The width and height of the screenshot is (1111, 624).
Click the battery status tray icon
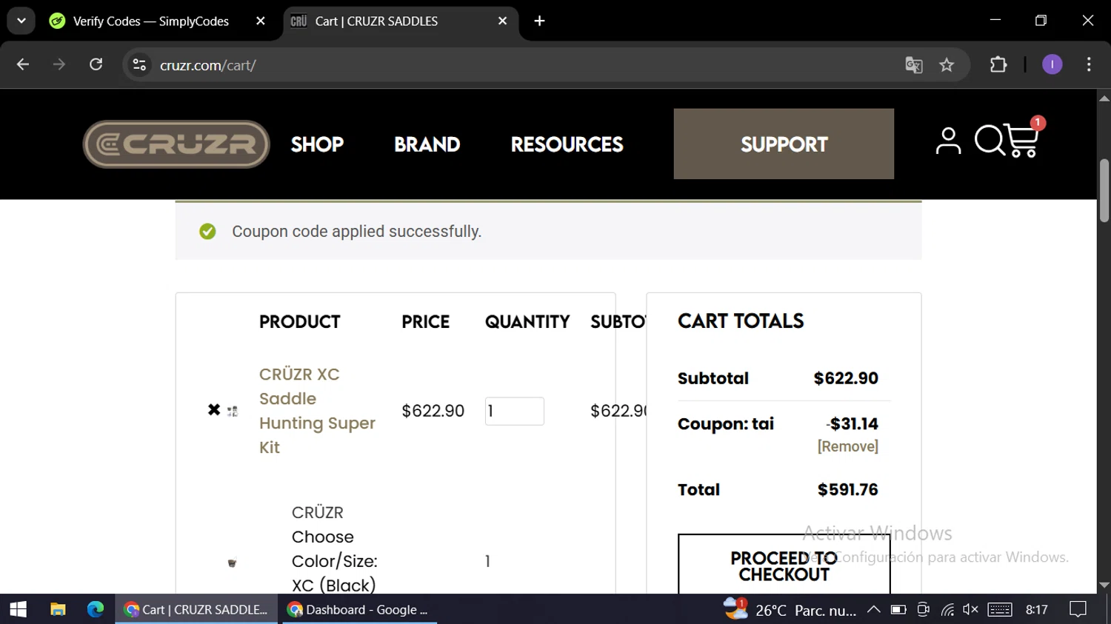pos(898,609)
